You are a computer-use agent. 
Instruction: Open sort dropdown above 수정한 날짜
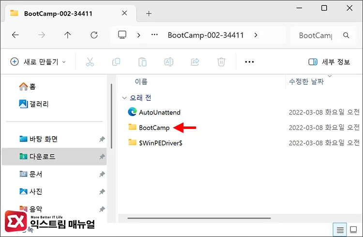pos(330,76)
